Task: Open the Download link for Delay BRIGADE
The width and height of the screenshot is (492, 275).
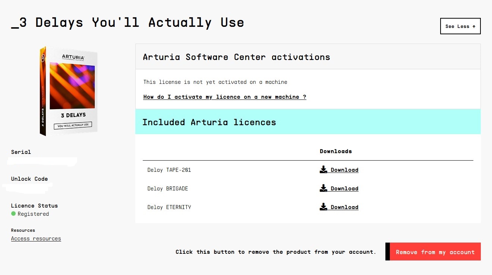Action: pos(344,189)
